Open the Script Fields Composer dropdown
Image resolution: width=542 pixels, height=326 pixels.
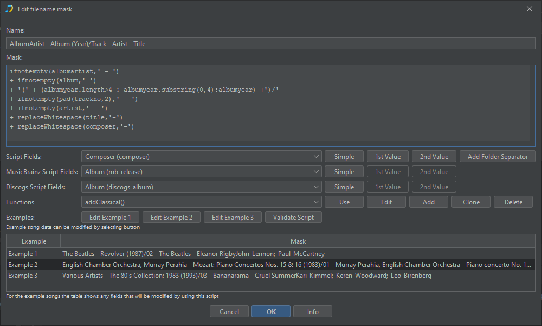[x=202, y=157]
